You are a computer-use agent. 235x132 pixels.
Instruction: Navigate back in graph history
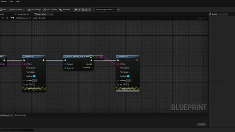coord(3,18)
